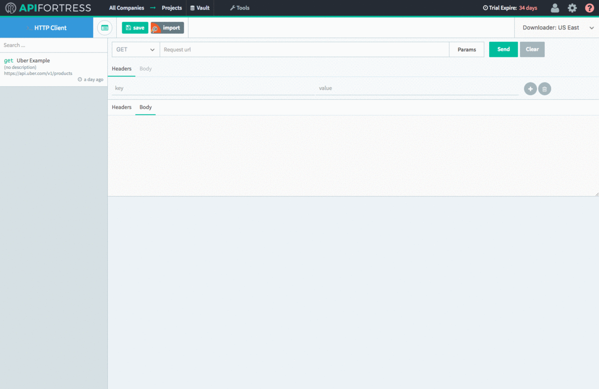Open the Tools menu
Screen dimensions: 599x389
240,8
